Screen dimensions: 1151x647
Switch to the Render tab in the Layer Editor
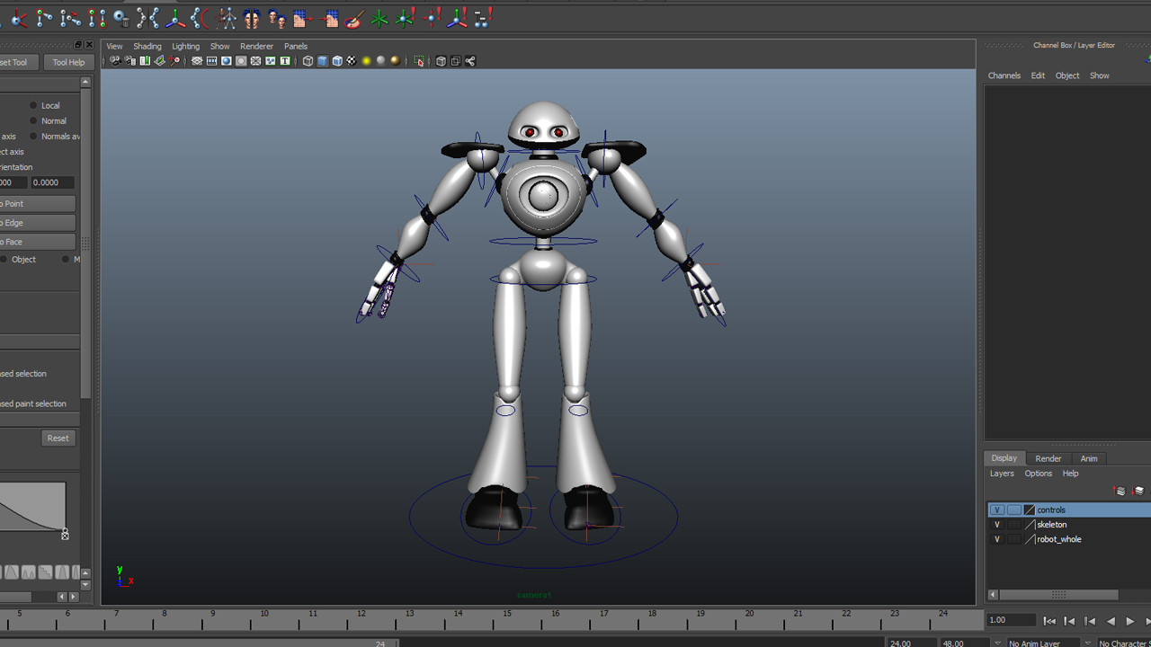pyautogui.click(x=1048, y=458)
